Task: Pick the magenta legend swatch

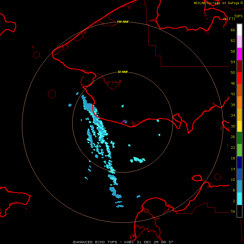Action: pyautogui.click(x=239, y=54)
